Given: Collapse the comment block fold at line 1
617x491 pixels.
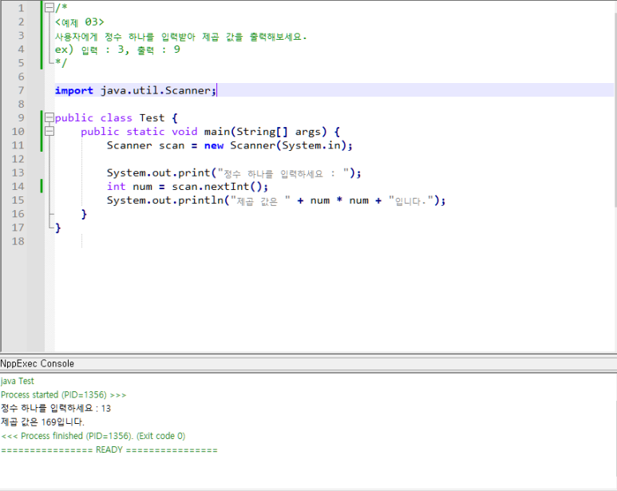Looking at the screenshot, I should pos(49,8).
